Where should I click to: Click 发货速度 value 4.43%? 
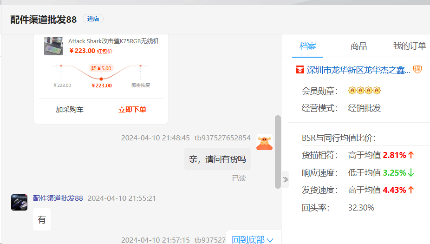click(x=394, y=190)
